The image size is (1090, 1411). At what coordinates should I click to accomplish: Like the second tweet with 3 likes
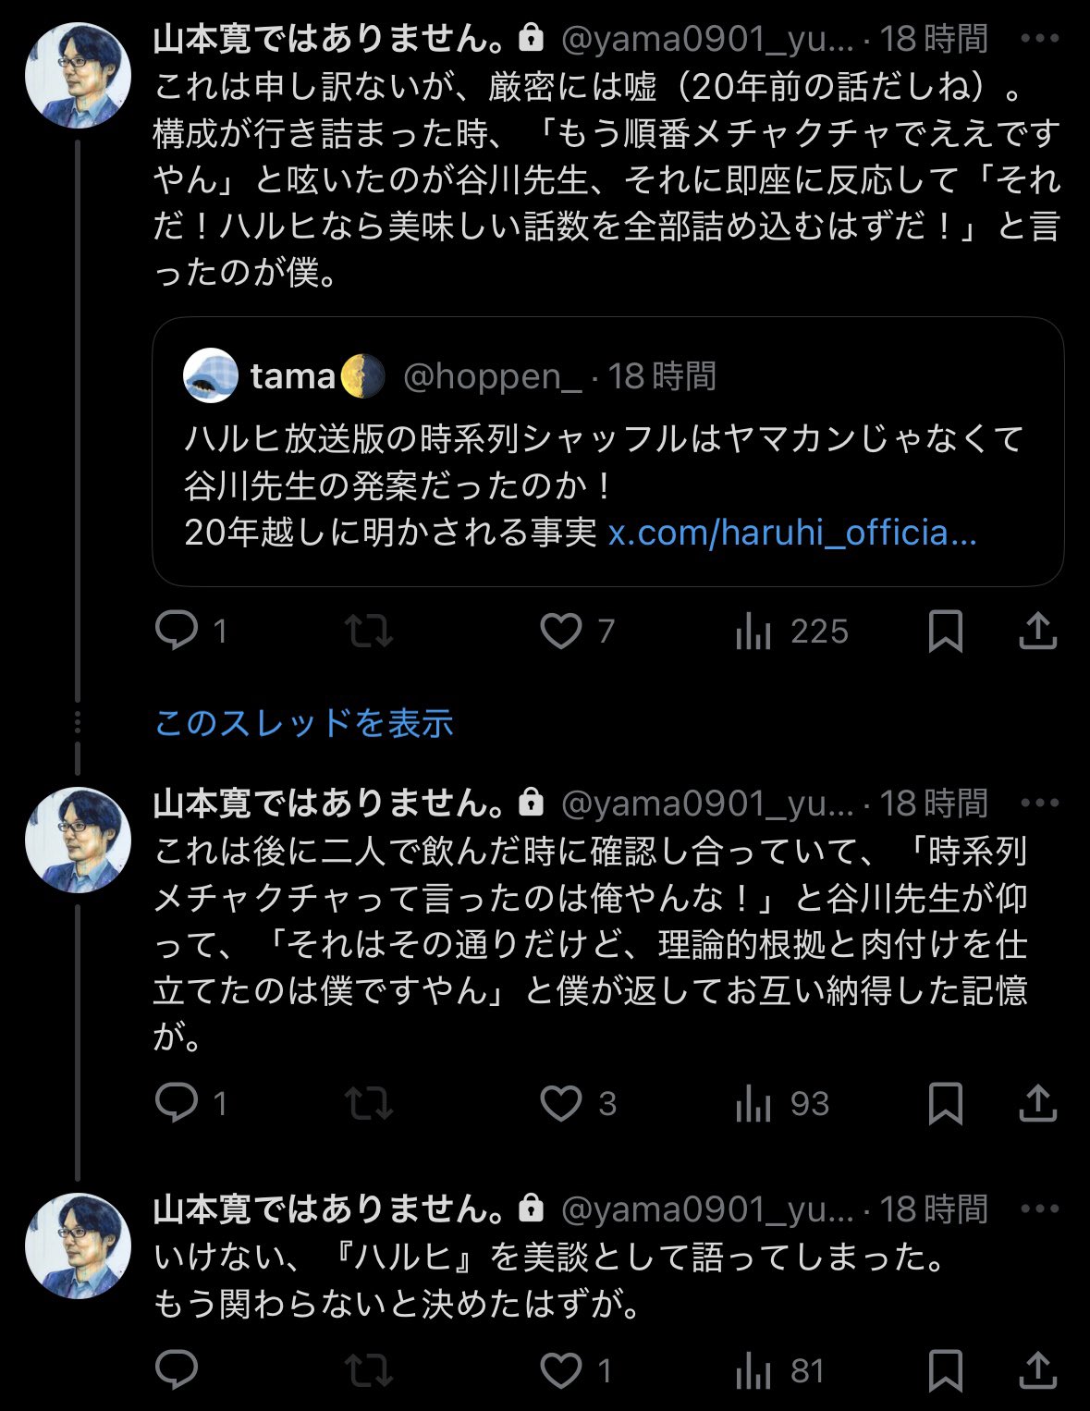561,1103
